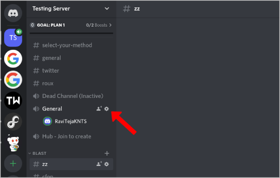The height and width of the screenshot is (178, 280).
Task: Join Hub - Join to create channel
Action: (66, 136)
